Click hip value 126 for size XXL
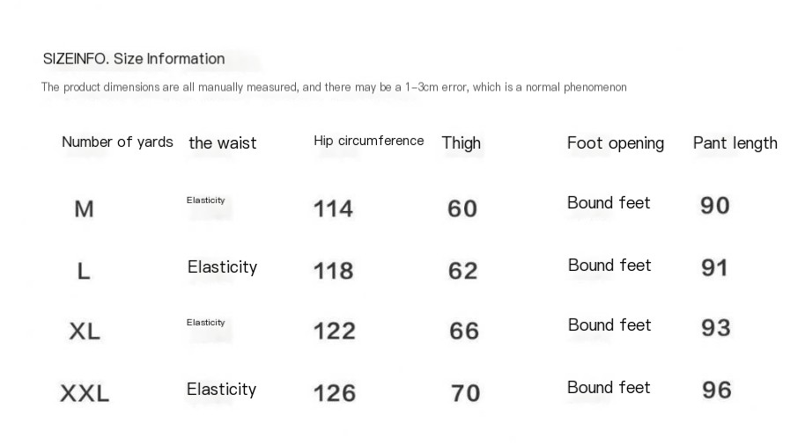Viewport: 805px width, 445px height. (335, 393)
